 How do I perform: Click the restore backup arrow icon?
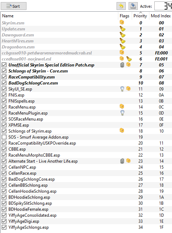click(x=121, y=6)
